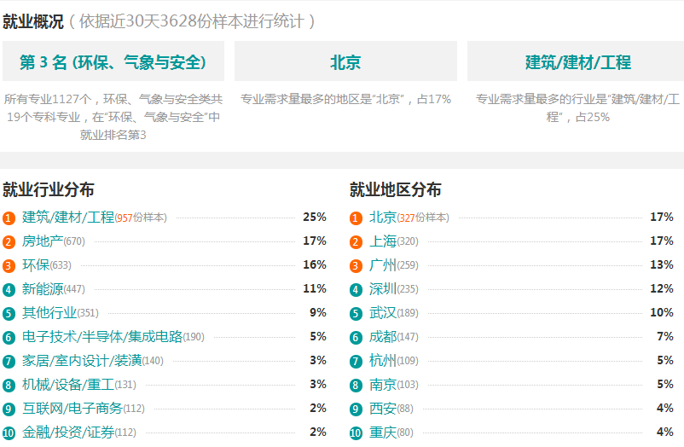Click the description about 所有专业1127个

(x=113, y=117)
